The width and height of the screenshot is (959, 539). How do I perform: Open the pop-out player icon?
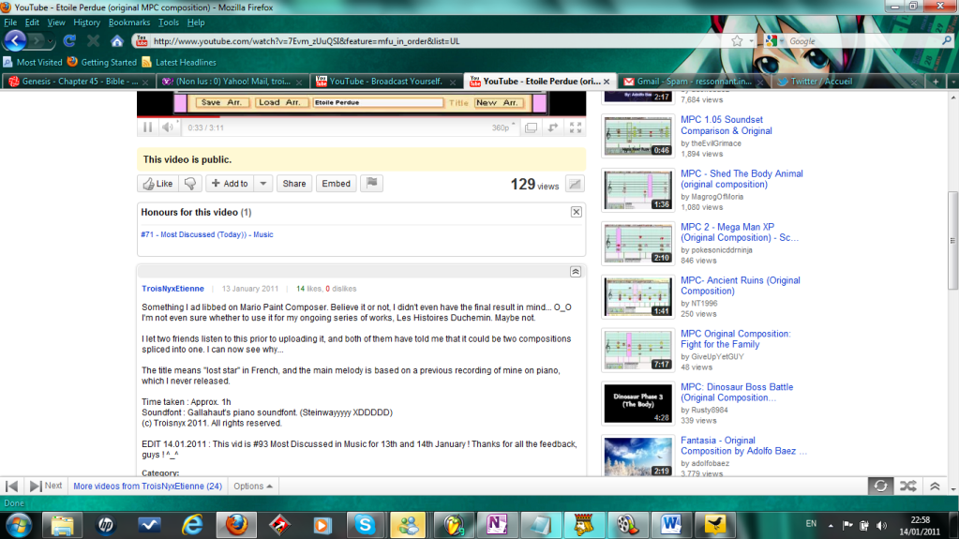coord(553,127)
